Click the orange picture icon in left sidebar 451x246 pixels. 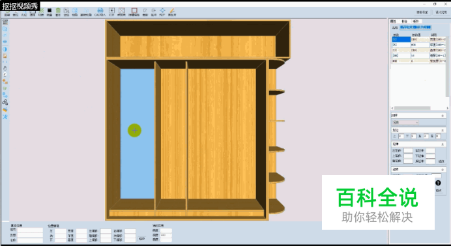pos(5,56)
